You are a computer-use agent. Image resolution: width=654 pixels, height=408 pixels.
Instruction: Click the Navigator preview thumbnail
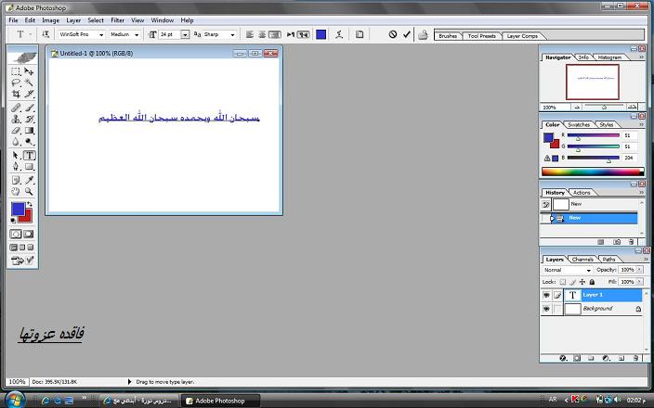592,82
